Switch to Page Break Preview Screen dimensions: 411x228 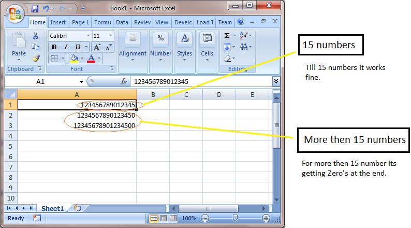pos(173,218)
